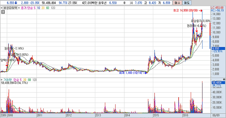Screen dimensions: 226x118
Task: Open the data table grid icon
Action: [3, 12]
